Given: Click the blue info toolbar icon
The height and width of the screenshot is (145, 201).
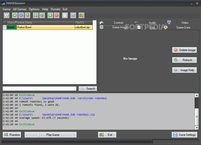Looking at the screenshot, I should point(21,15).
